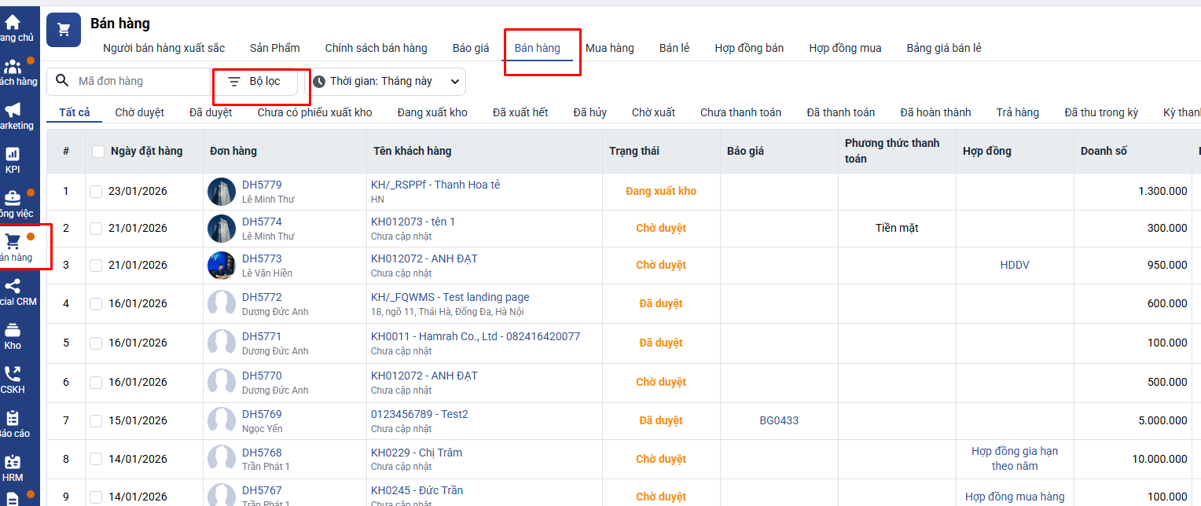Open the Social CRM share icon
The image size is (1201, 506).
13,287
